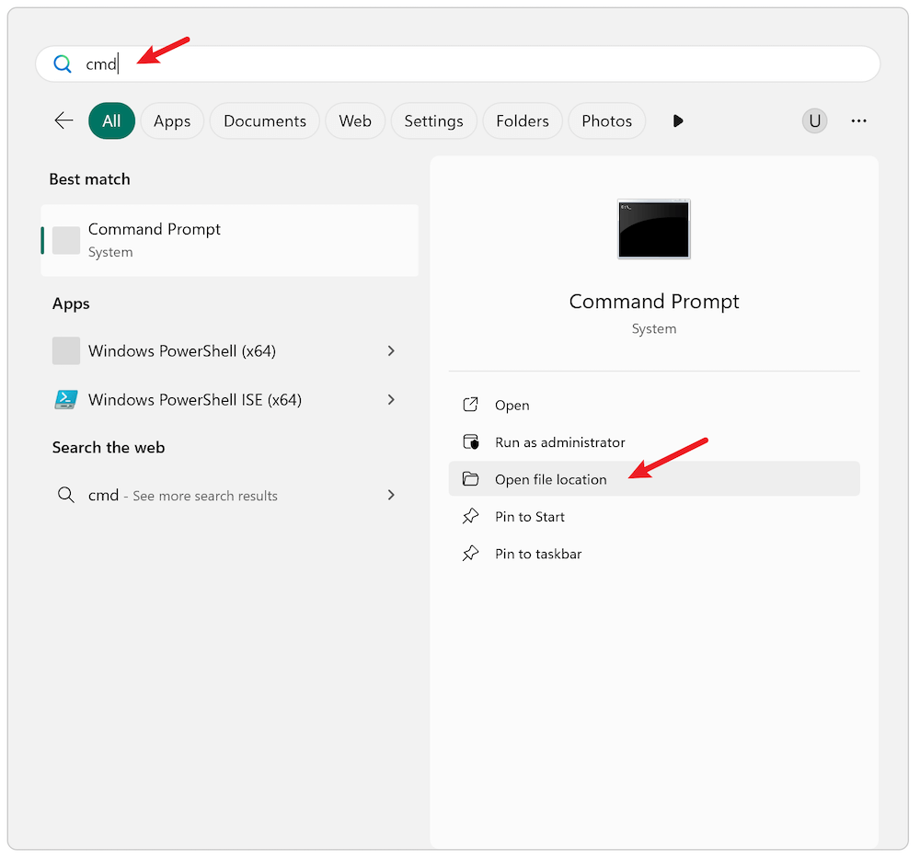This screenshot has height=859, width=920.
Task: Switch to the Settings filter tab
Action: [433, 120]
